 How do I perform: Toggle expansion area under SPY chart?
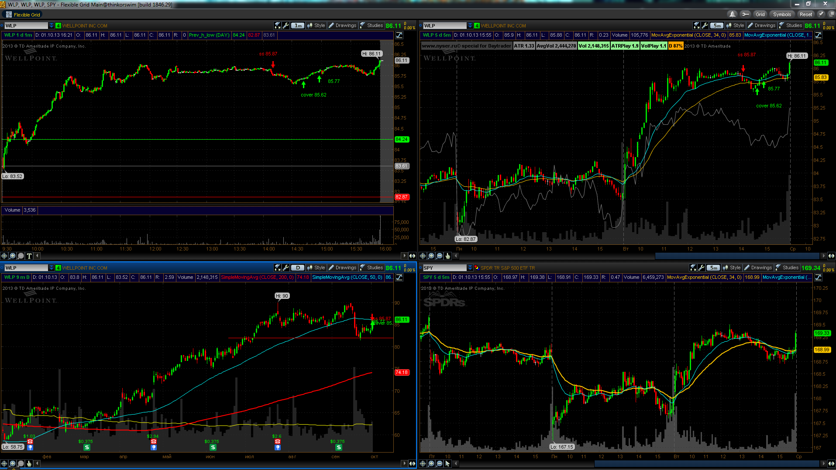[x=831, y=463]
